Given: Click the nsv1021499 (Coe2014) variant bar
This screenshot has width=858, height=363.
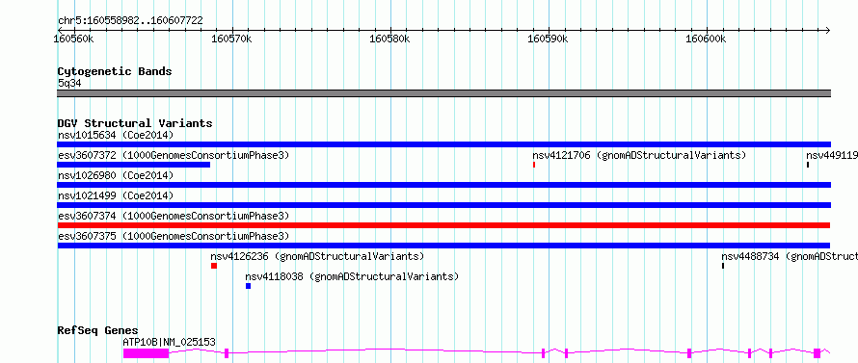Looking at the screenshot, I should click(x=443, y=205).
